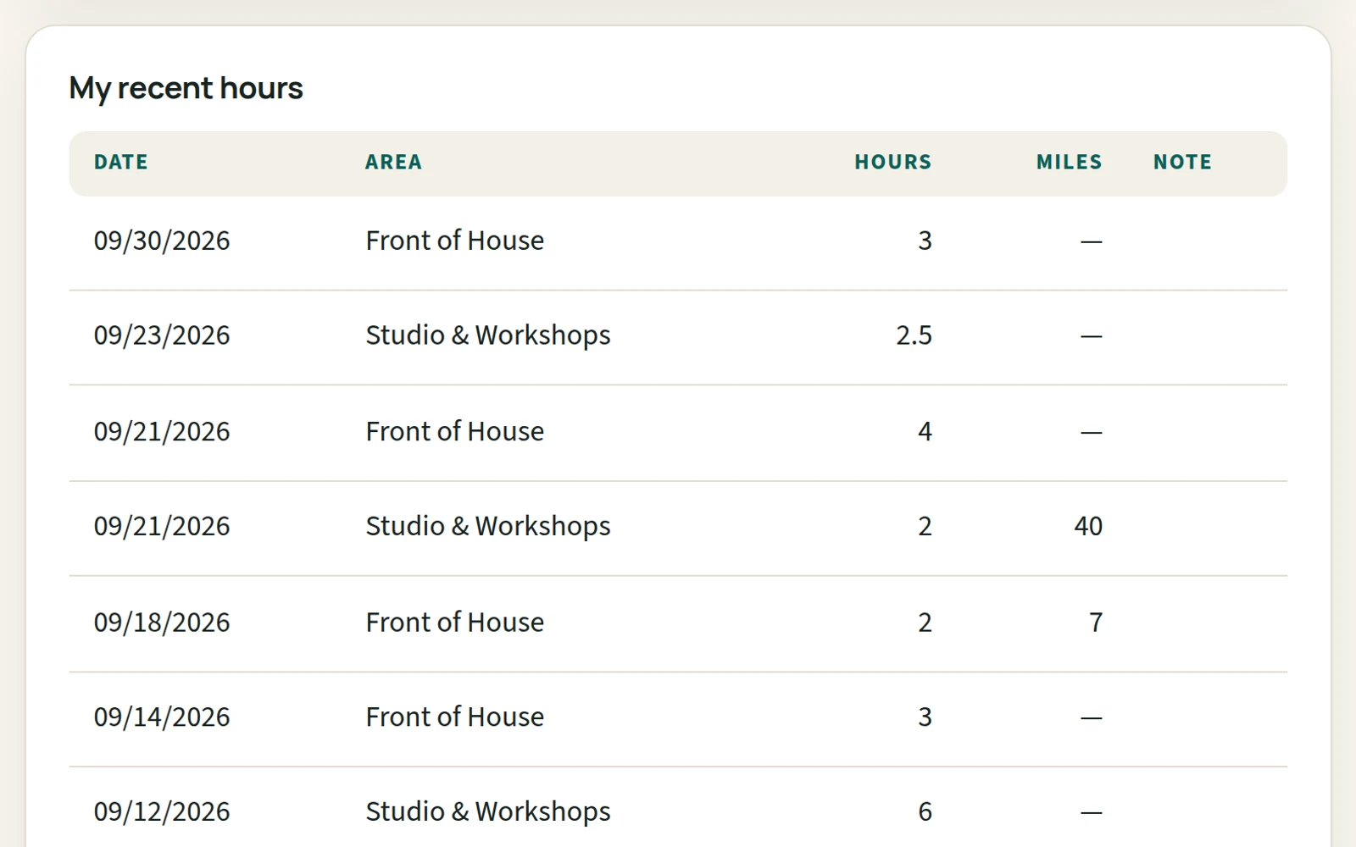
Task: Click the AREA column header
Action: [x=393, y=162]
